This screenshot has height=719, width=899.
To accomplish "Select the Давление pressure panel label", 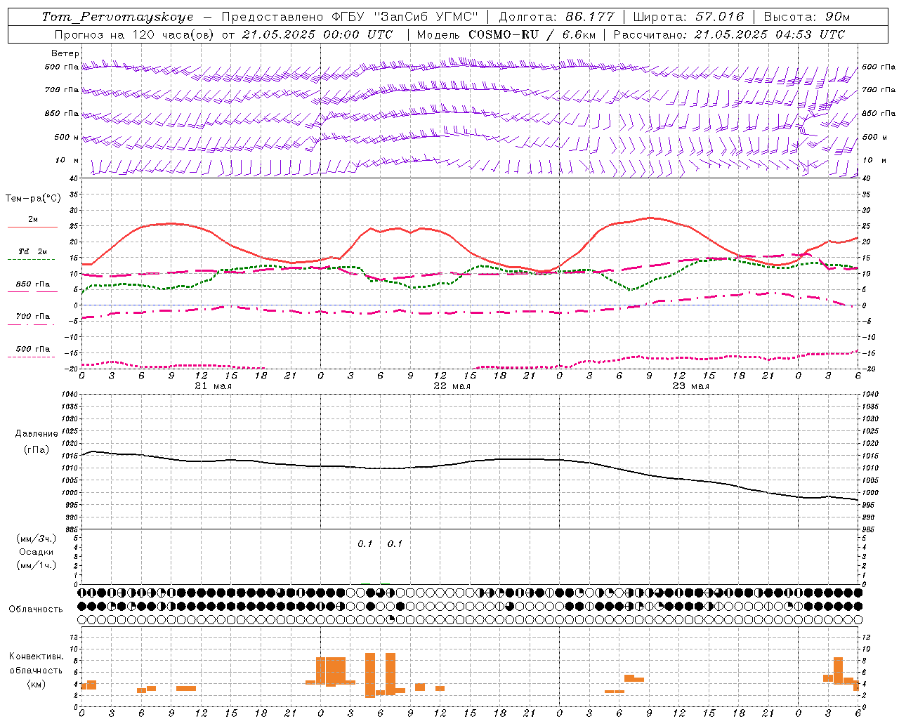I will (37, 434).
